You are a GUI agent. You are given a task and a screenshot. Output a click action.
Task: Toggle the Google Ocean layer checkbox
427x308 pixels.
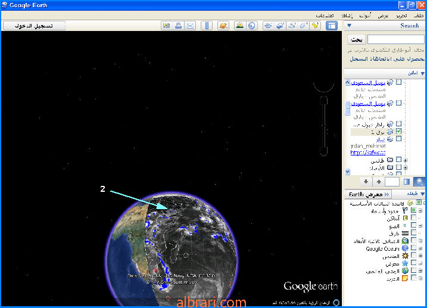(x=414, y=248)
